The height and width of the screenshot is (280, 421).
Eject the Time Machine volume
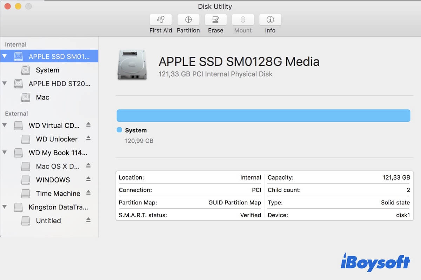88,193
